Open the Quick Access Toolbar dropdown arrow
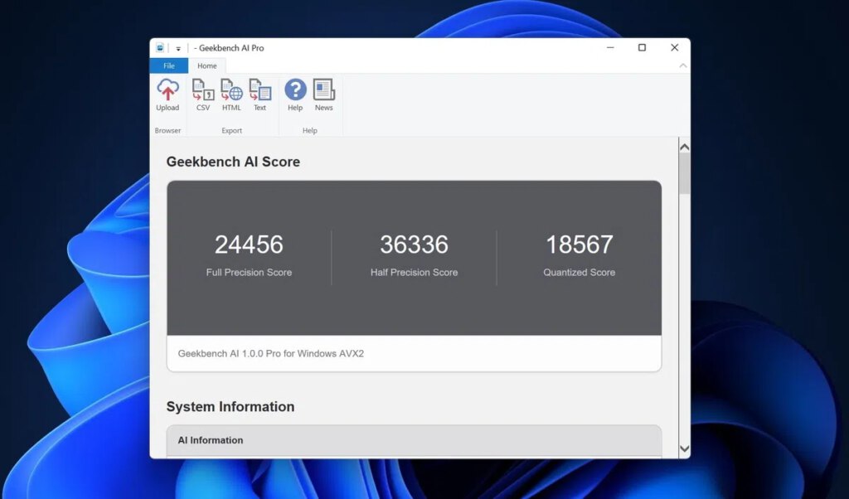This screenshot has width=849, height=499. click(178, 49)
